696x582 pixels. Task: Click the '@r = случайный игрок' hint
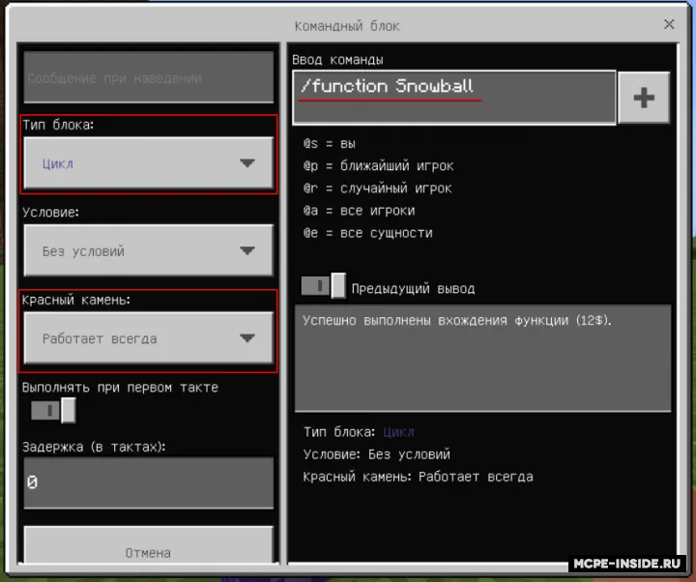pos(378,189)
